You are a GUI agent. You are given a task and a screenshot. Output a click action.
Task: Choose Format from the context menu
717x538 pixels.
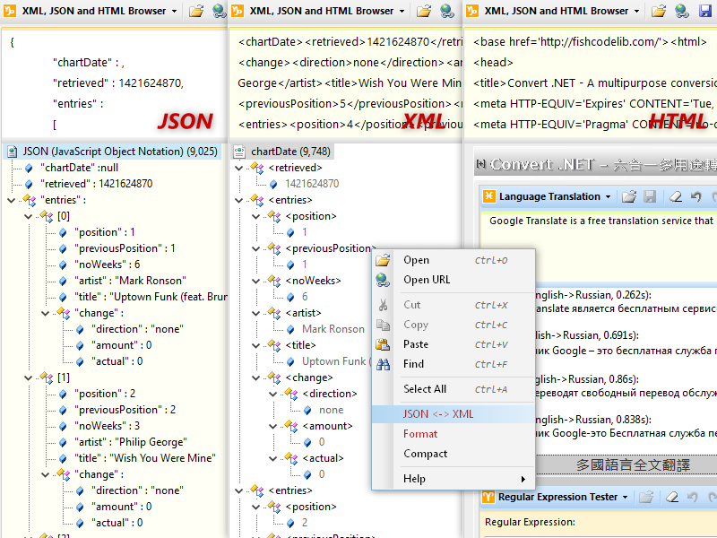[454, 434]
